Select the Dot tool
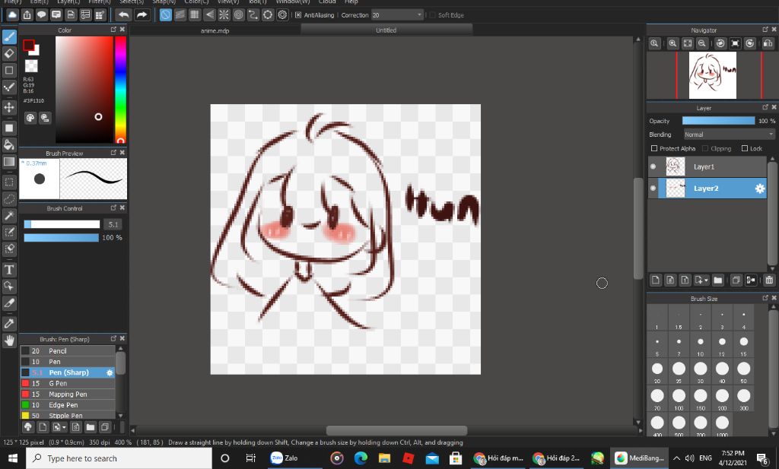 click(x=9, y=70)
